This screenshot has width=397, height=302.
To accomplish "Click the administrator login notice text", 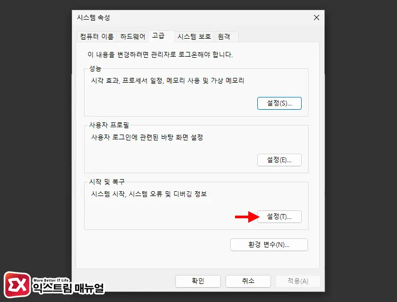I will (160, 55).
